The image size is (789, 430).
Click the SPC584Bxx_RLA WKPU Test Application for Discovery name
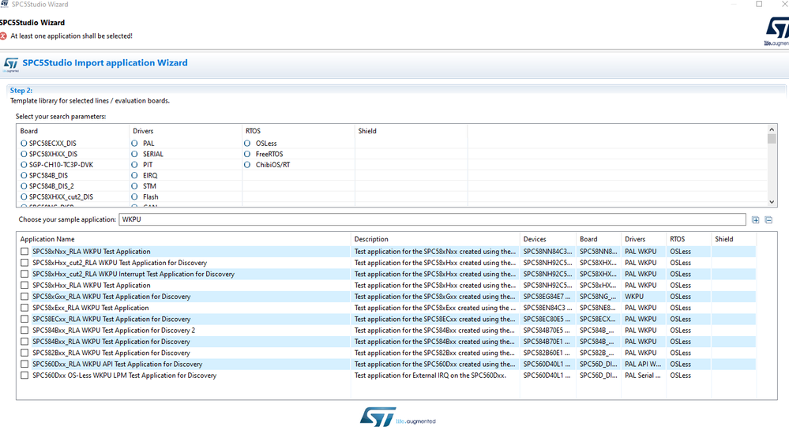point(111,342)
